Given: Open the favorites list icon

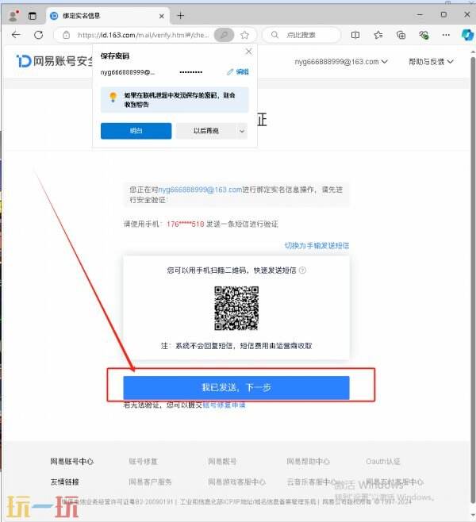Looking at the screenshot, I should point(378,35).
